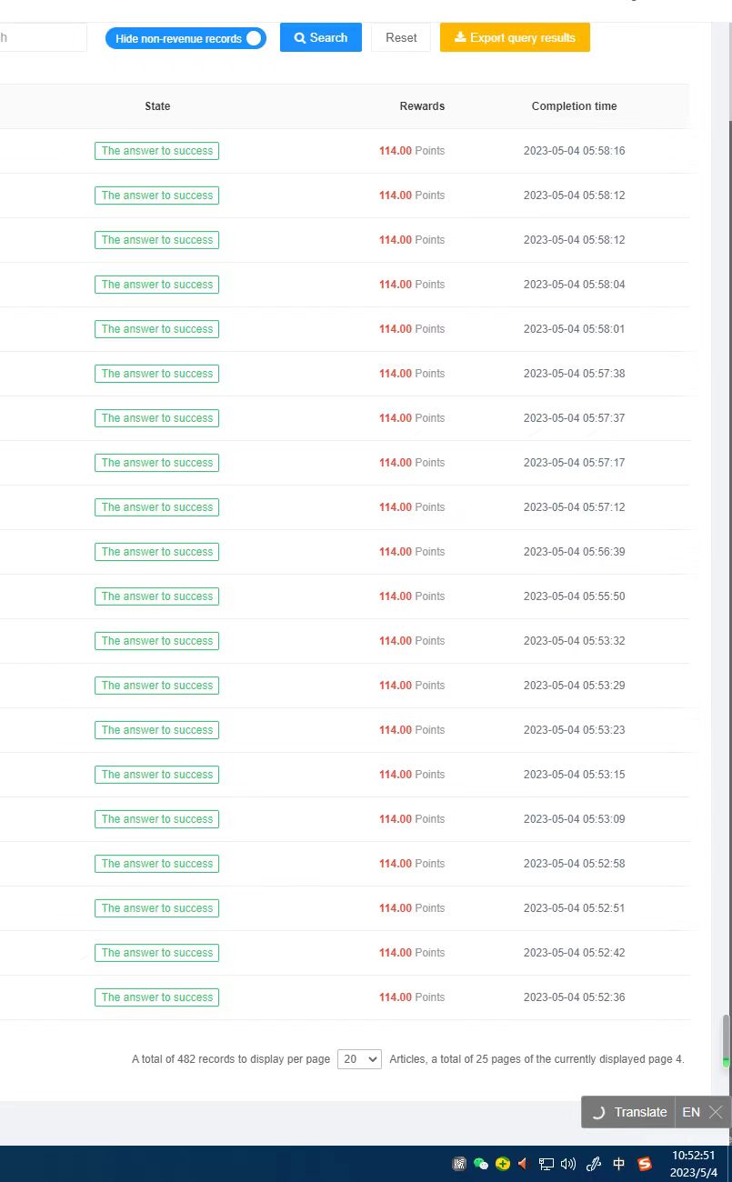Select EN language in the translate bar
The width and height of the screenshot is (732, 1182).
(x=691, y=1112)
